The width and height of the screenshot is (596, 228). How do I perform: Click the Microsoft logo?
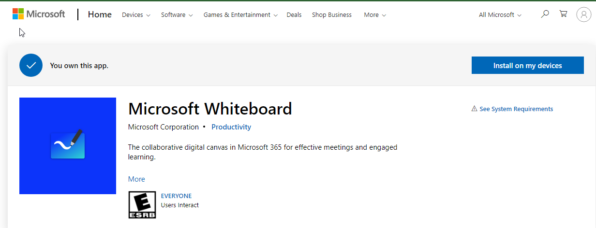[39, 14]
